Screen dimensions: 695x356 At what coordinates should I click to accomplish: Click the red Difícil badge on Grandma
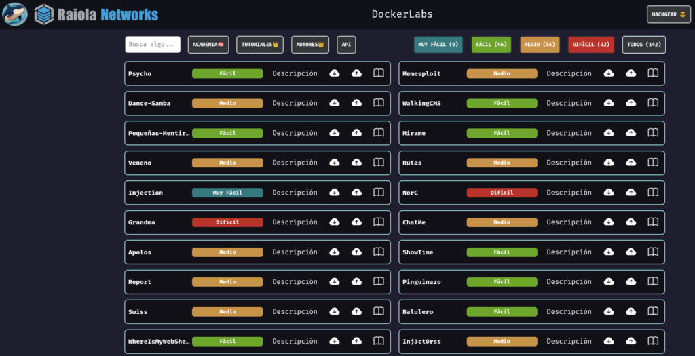click(227, 222)
